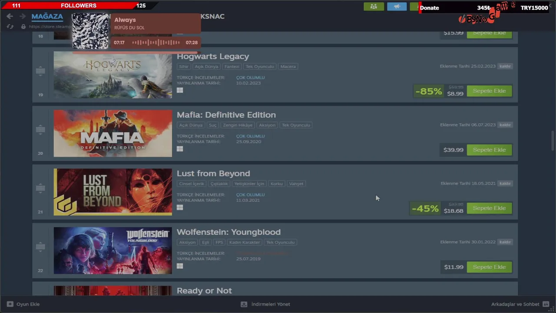The height and width of the screenshot is (313, 556).
Task: Open the Hogwarts Legacy cover thumbnail
Action: [113, 75]
